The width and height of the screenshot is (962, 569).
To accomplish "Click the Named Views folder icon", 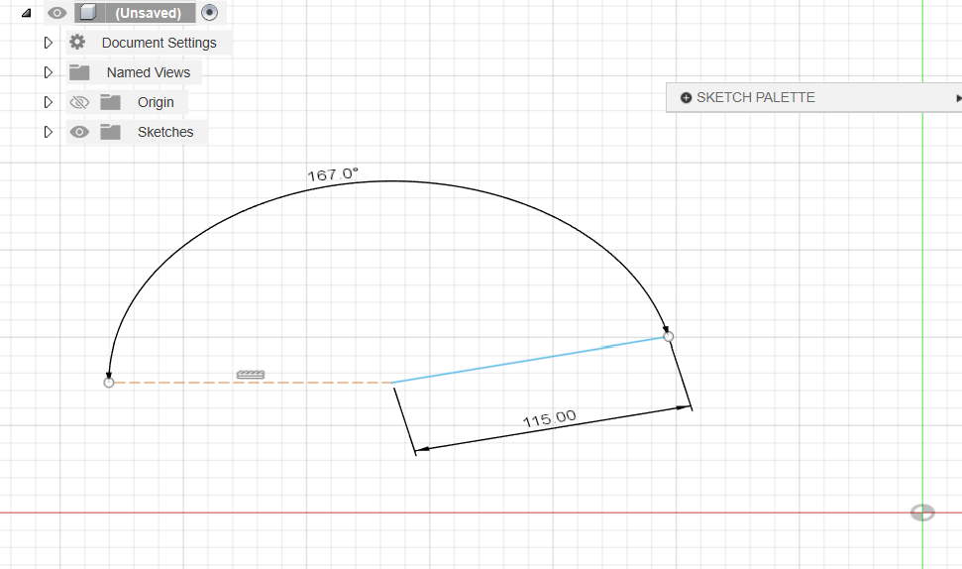I will tap(79, 72).
